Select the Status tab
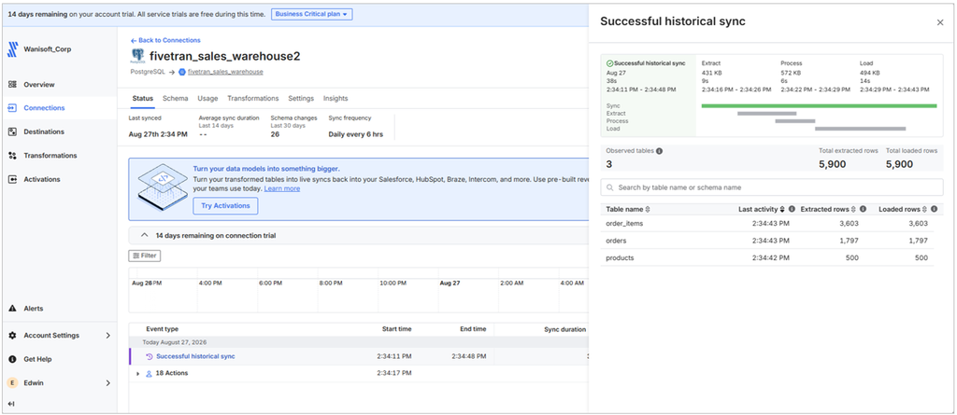 [143, 98]
